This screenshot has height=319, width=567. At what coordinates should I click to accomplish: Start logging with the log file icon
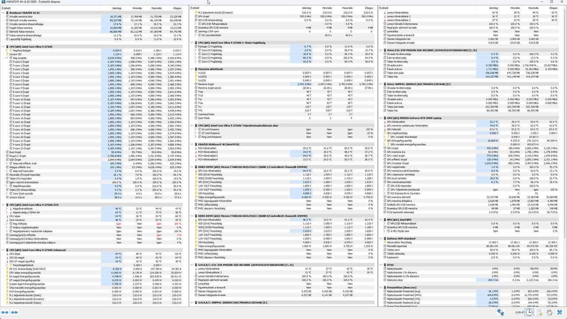pos(540,312)
